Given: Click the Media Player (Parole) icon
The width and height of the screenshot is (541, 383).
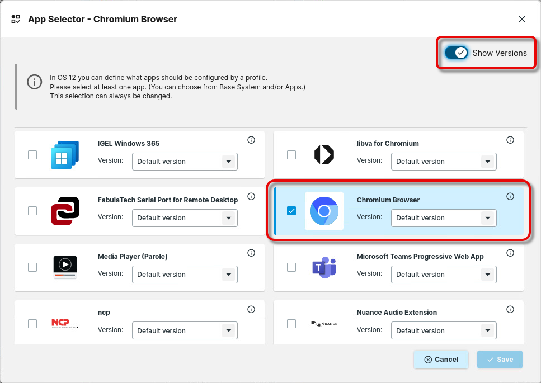Looking at the screenshot, I should [65, 267].
